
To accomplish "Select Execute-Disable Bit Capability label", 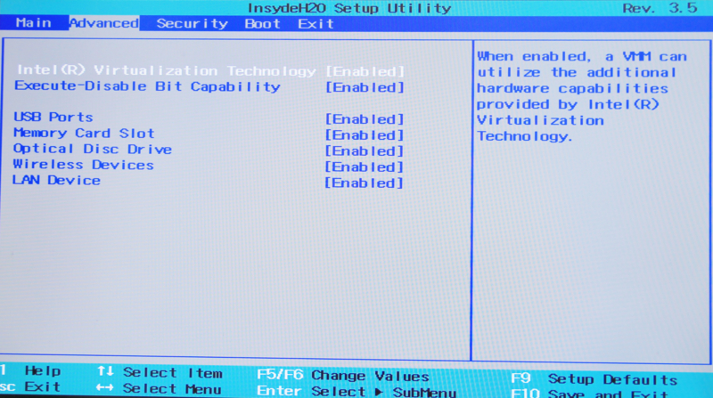I will [147, 86].
